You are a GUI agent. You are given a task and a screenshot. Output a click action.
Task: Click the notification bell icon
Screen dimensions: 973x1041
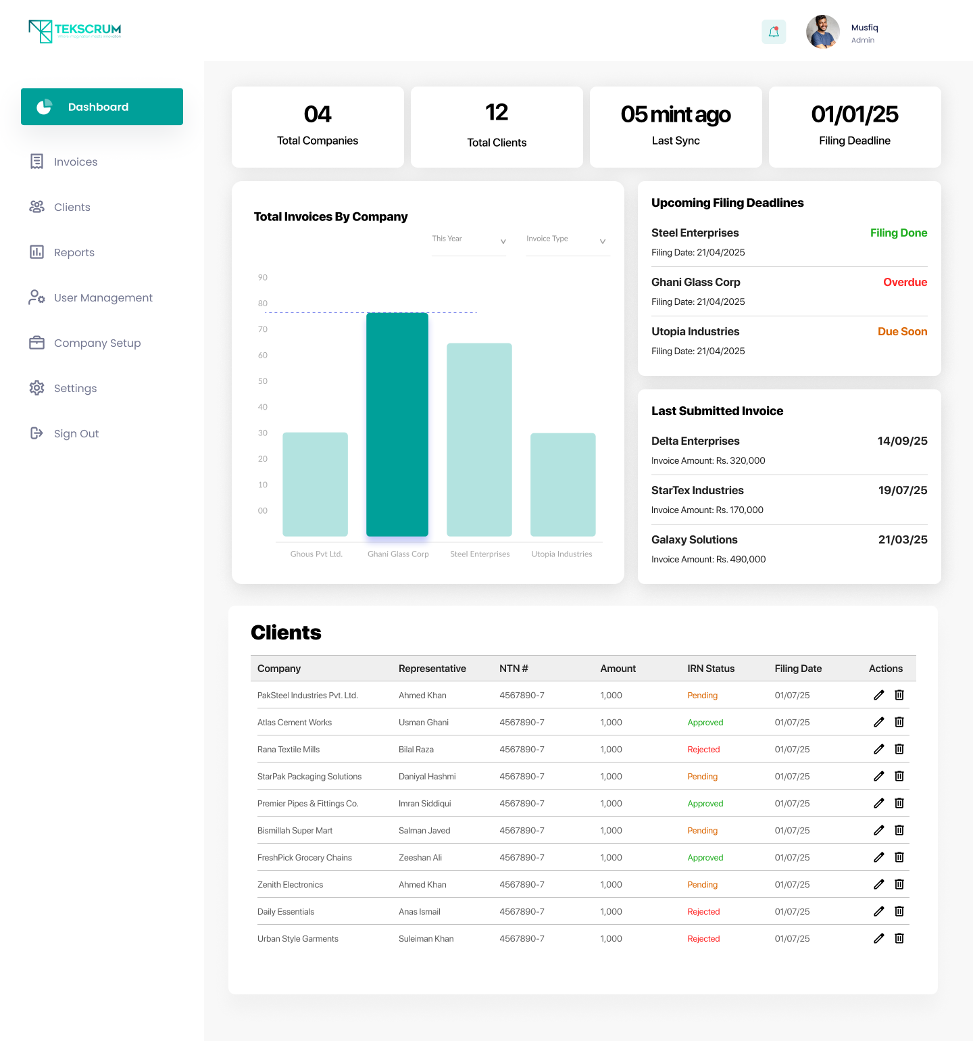[x=774, y=32]
